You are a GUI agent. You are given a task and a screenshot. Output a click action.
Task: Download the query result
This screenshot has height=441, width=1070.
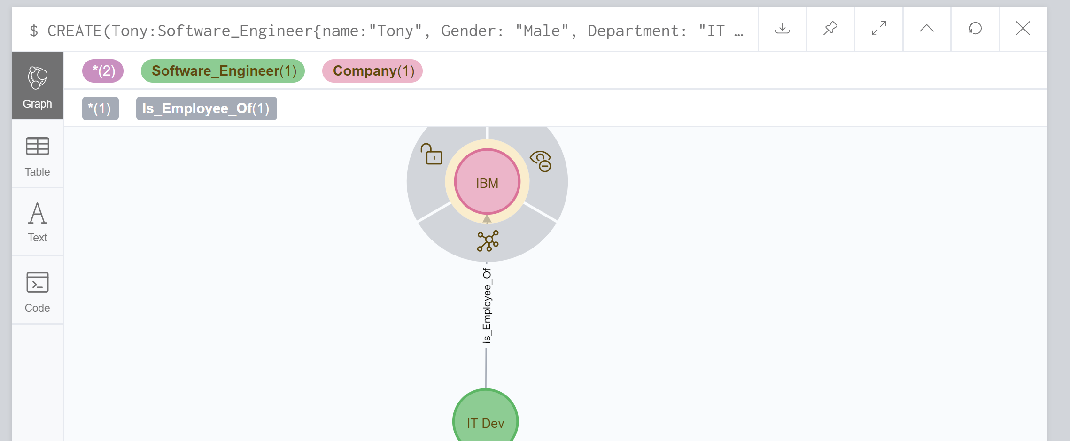tap(782, 29)
